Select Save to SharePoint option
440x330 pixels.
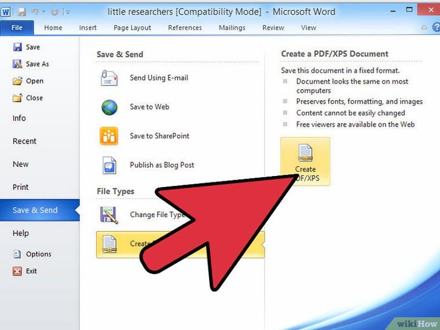pos(159,136)
